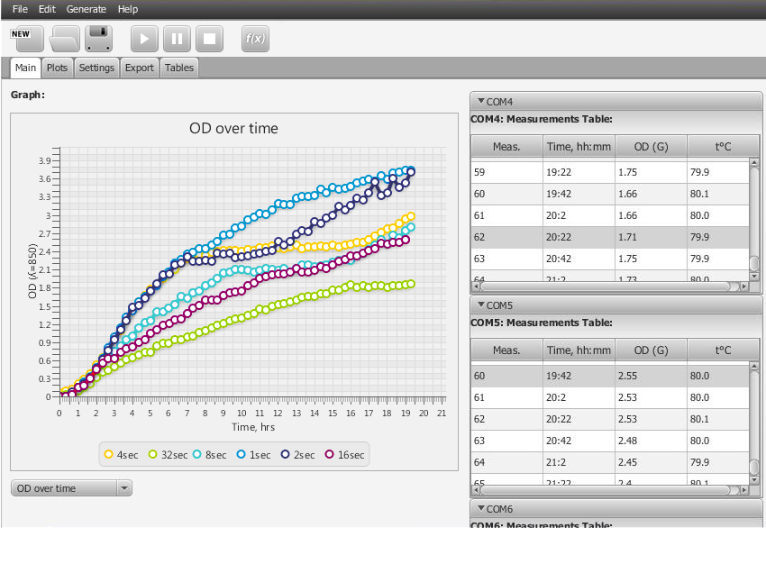Click the NEW file toolbar icon

pos(21,38)
